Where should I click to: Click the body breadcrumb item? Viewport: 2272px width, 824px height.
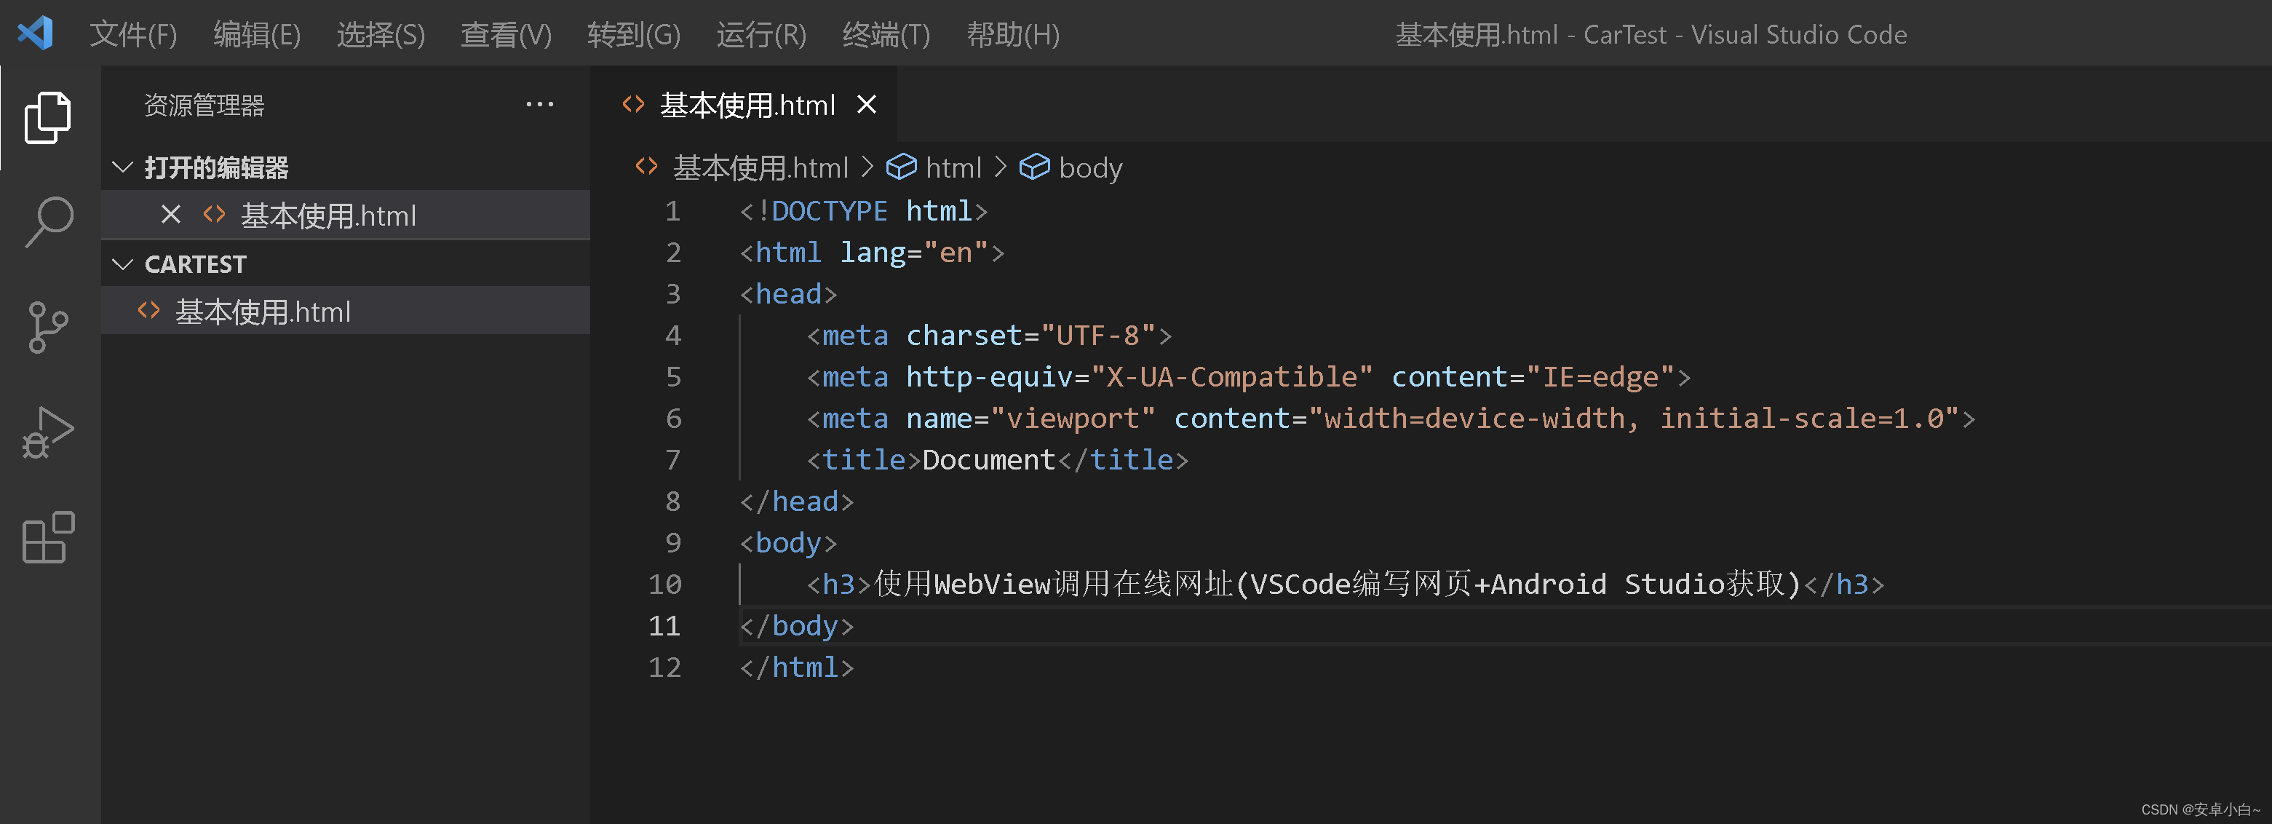(1090, 167)
